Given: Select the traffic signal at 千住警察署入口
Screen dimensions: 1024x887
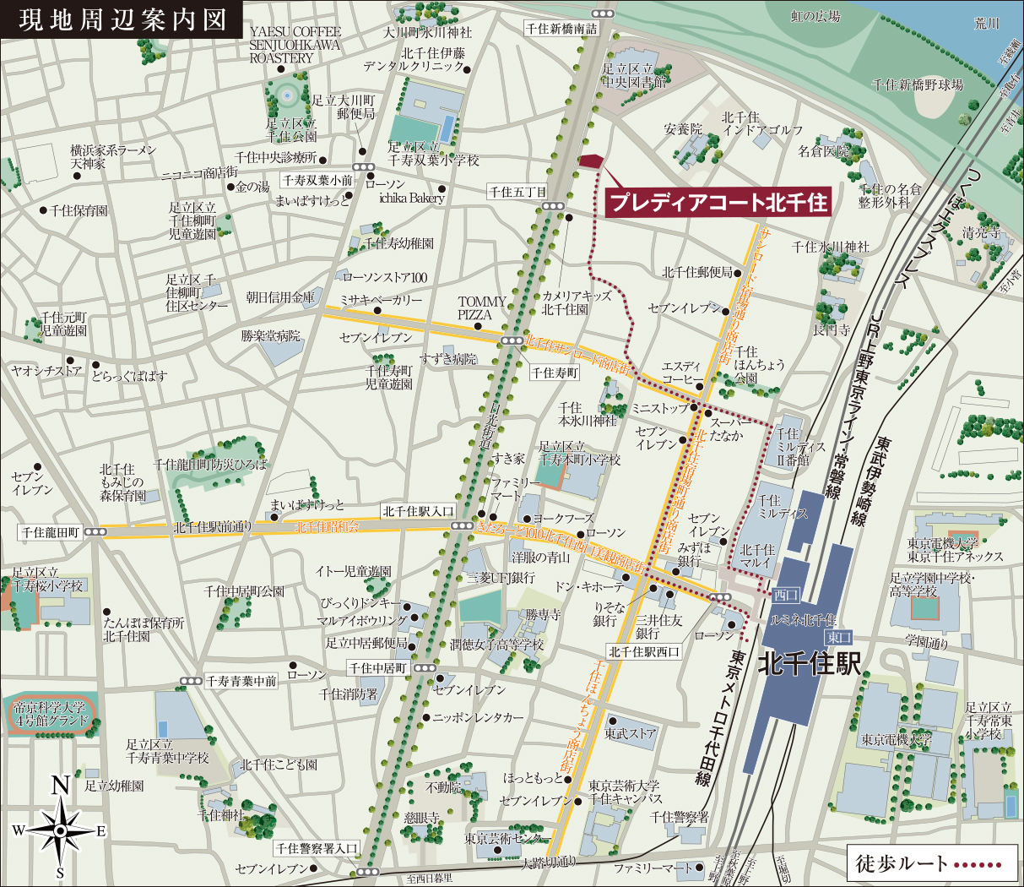Looking at the screenshot, I should tap(367, 871).
